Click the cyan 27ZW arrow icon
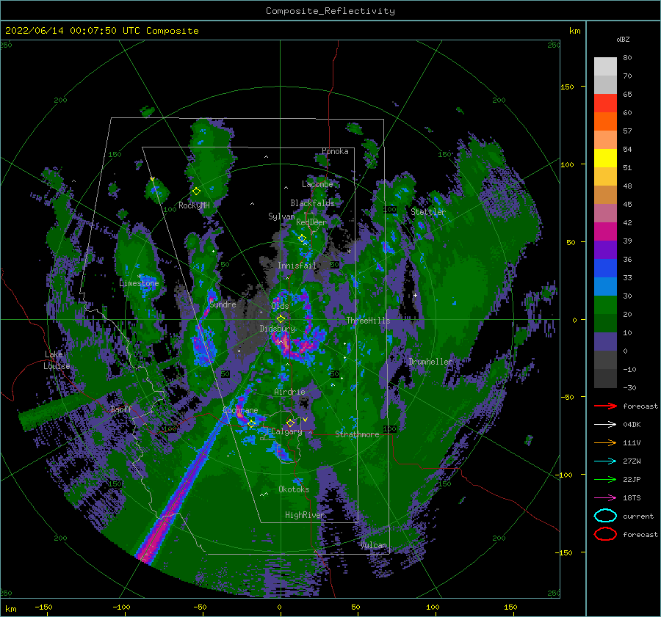Image resolution: width=661 pixels, height=617 pixels. tap(605, 461)
